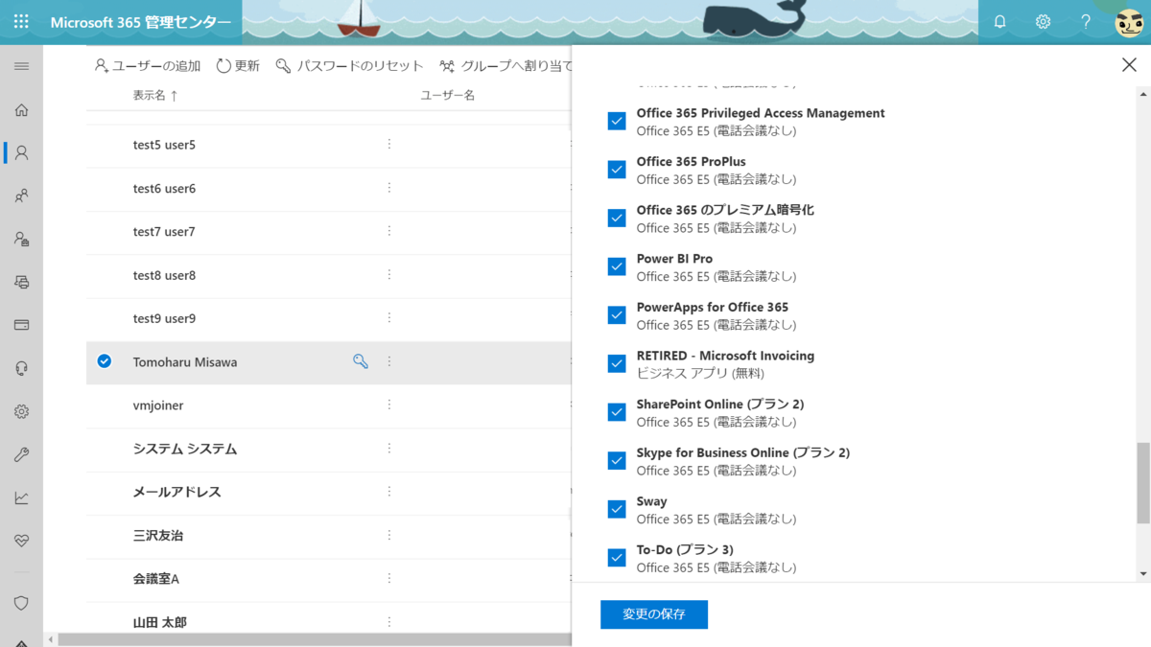Open the Security shield icon
This screenshot has width=1151, height=647.
click(21, 603)
